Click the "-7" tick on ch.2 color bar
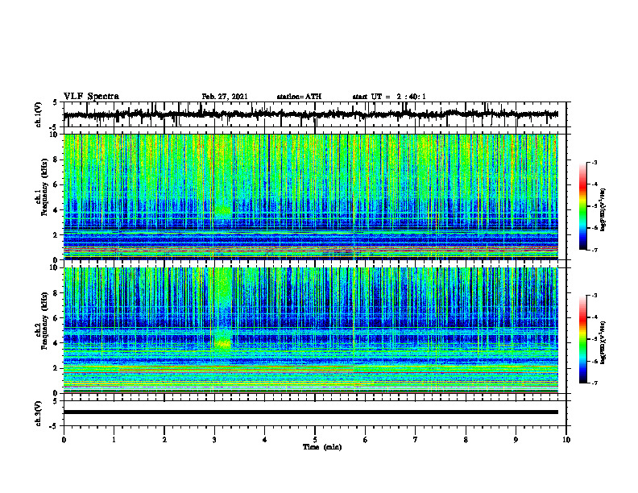 click(594, 383)
